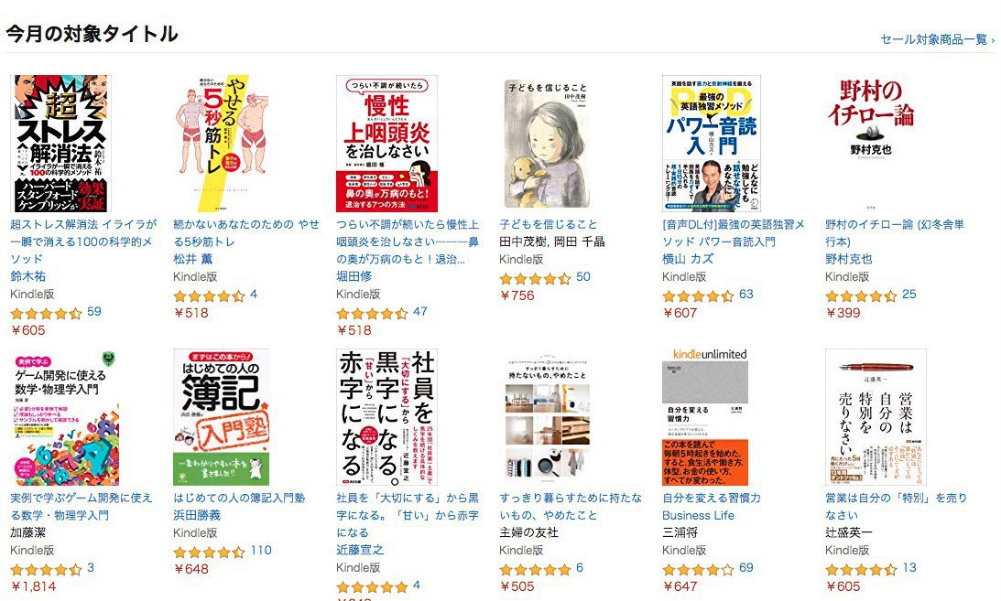Click the はじめての人の簿記入門塾 cover
Screen dimensions: 1001x601
[x=221, y=417]
